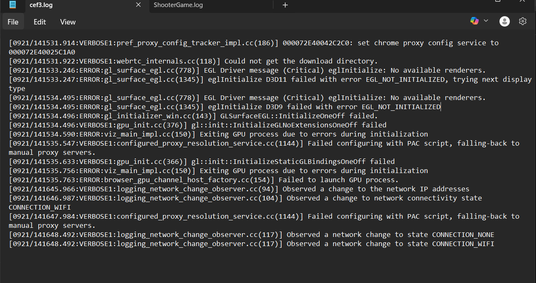Open the account profile icon

(x=504, y=22)
